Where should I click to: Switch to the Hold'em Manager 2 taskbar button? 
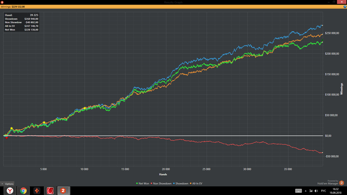click(x=63, y=191)
